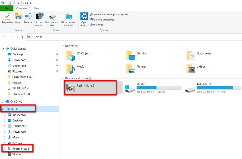Click Downloads pin icon in Quick access

(57, 60)
